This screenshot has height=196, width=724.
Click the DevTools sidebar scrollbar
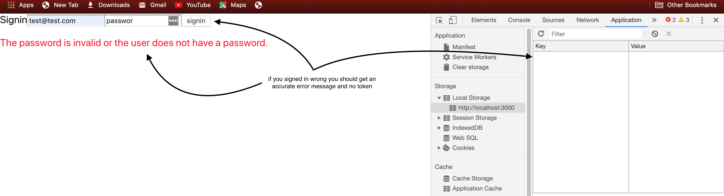[x=529, y=112]
